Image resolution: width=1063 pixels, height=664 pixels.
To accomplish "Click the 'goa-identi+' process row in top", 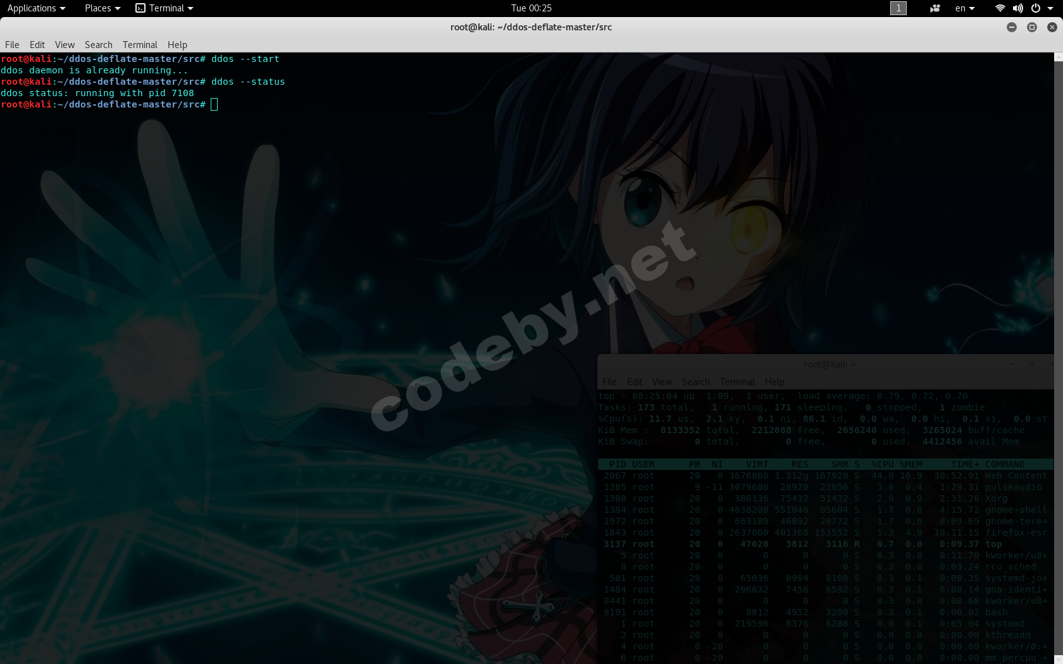I will [x=825, y=590].
